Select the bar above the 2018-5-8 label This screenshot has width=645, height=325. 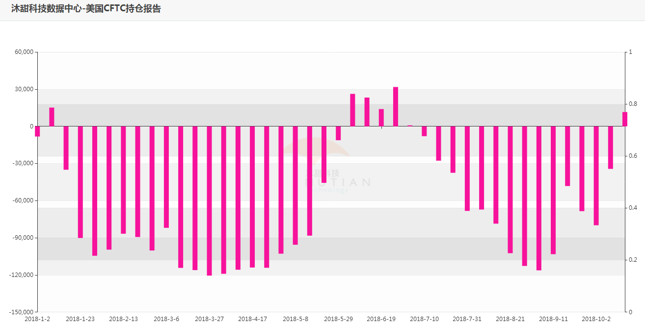[x=295, y=185]
